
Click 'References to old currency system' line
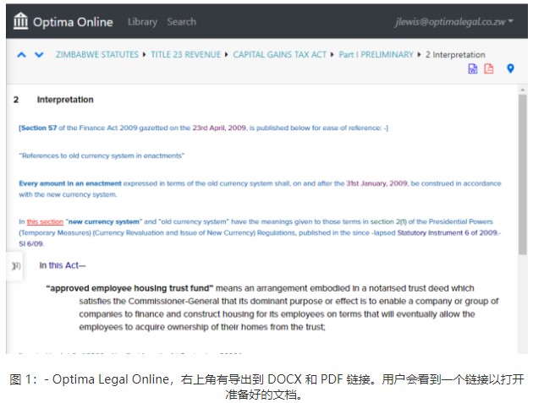[x=102, y=155]
